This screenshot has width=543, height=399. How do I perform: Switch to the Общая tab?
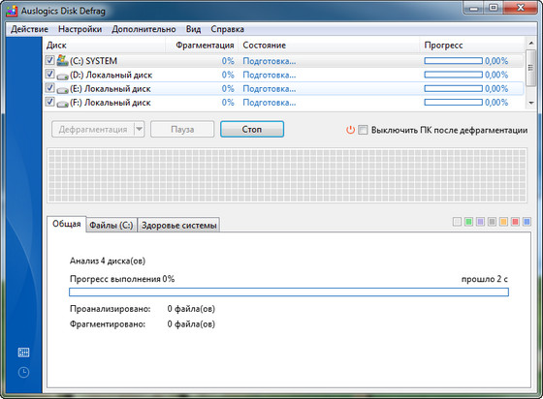67,224
